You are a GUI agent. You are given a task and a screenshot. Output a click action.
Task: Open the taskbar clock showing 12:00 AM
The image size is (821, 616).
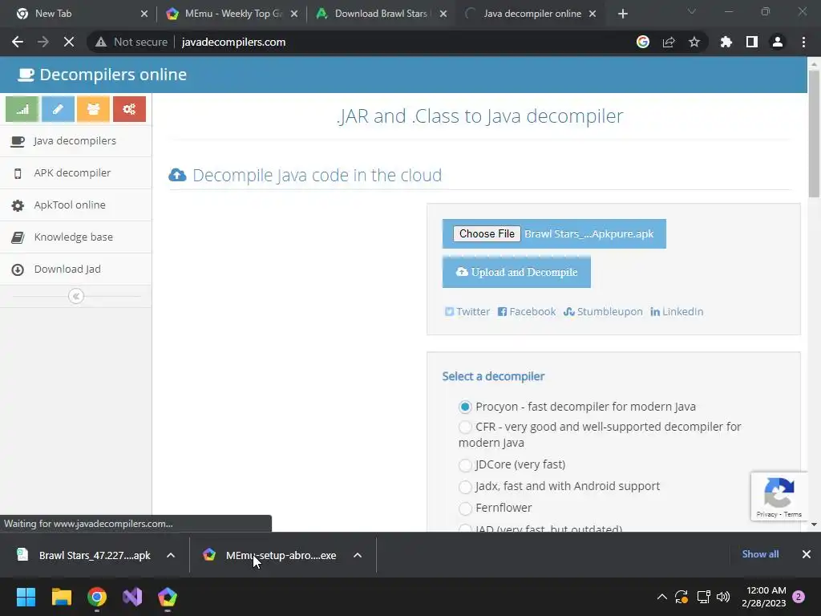click(x=764, y=597)
